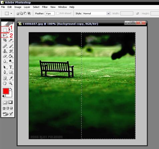The width and height of the screenshot is (159, 149).
Task: Choose New selection mode in options bar
Action: (18, 14)
